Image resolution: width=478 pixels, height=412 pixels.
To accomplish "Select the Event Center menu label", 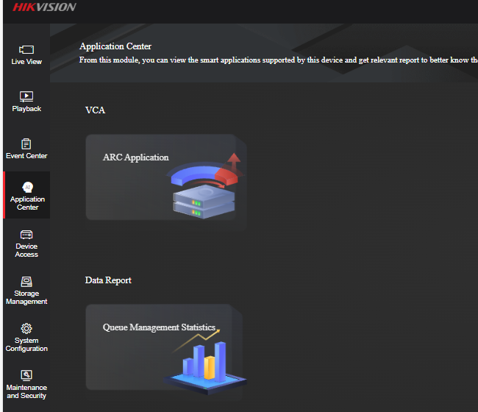I will coord(26,156).
